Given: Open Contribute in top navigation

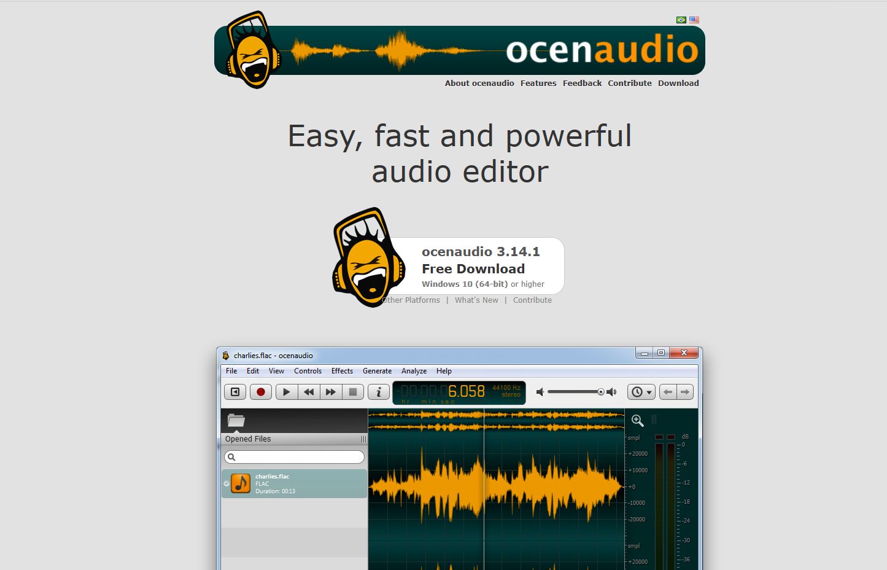Looking at the screenshot, I should pos(630,83).
